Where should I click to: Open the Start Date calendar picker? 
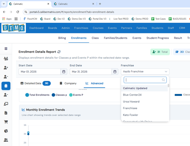pos(64,72)
